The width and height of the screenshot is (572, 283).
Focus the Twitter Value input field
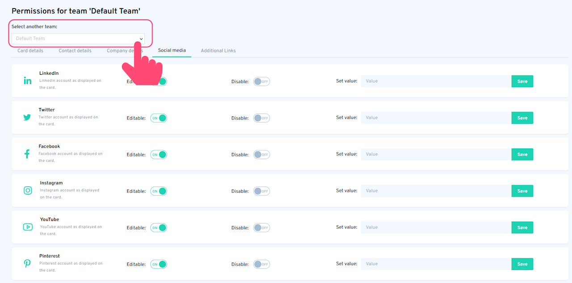click(436, 118)
